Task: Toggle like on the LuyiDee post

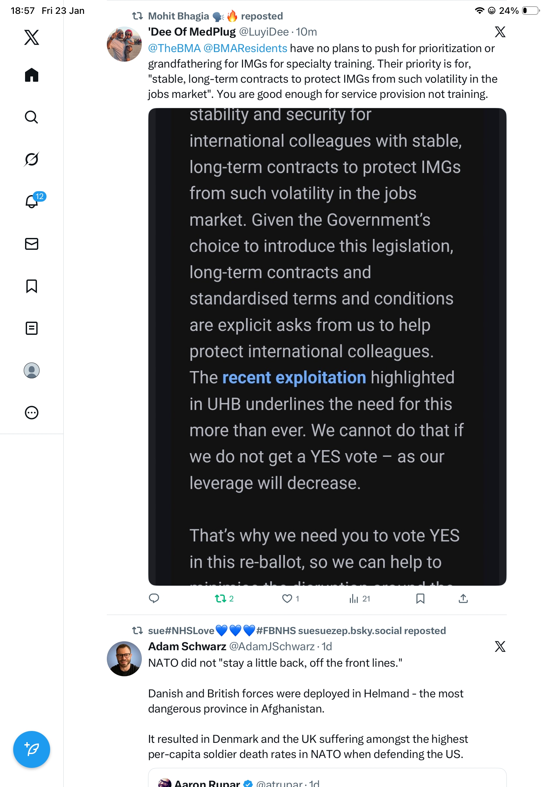Action: click(287, 598)
